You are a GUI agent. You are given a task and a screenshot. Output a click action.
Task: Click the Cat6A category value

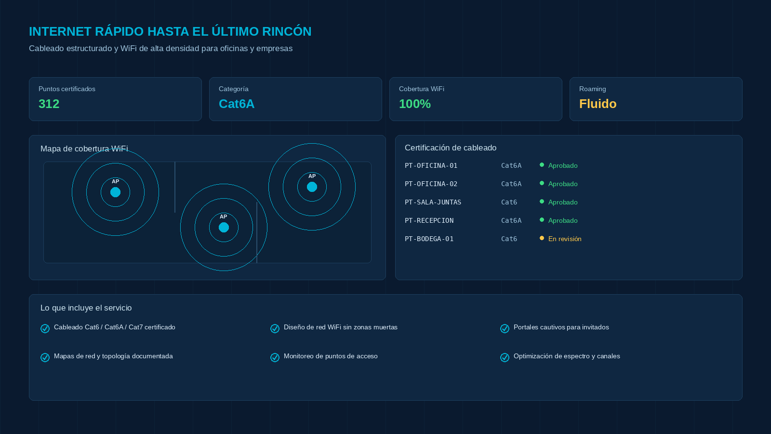tap(237, 104)
